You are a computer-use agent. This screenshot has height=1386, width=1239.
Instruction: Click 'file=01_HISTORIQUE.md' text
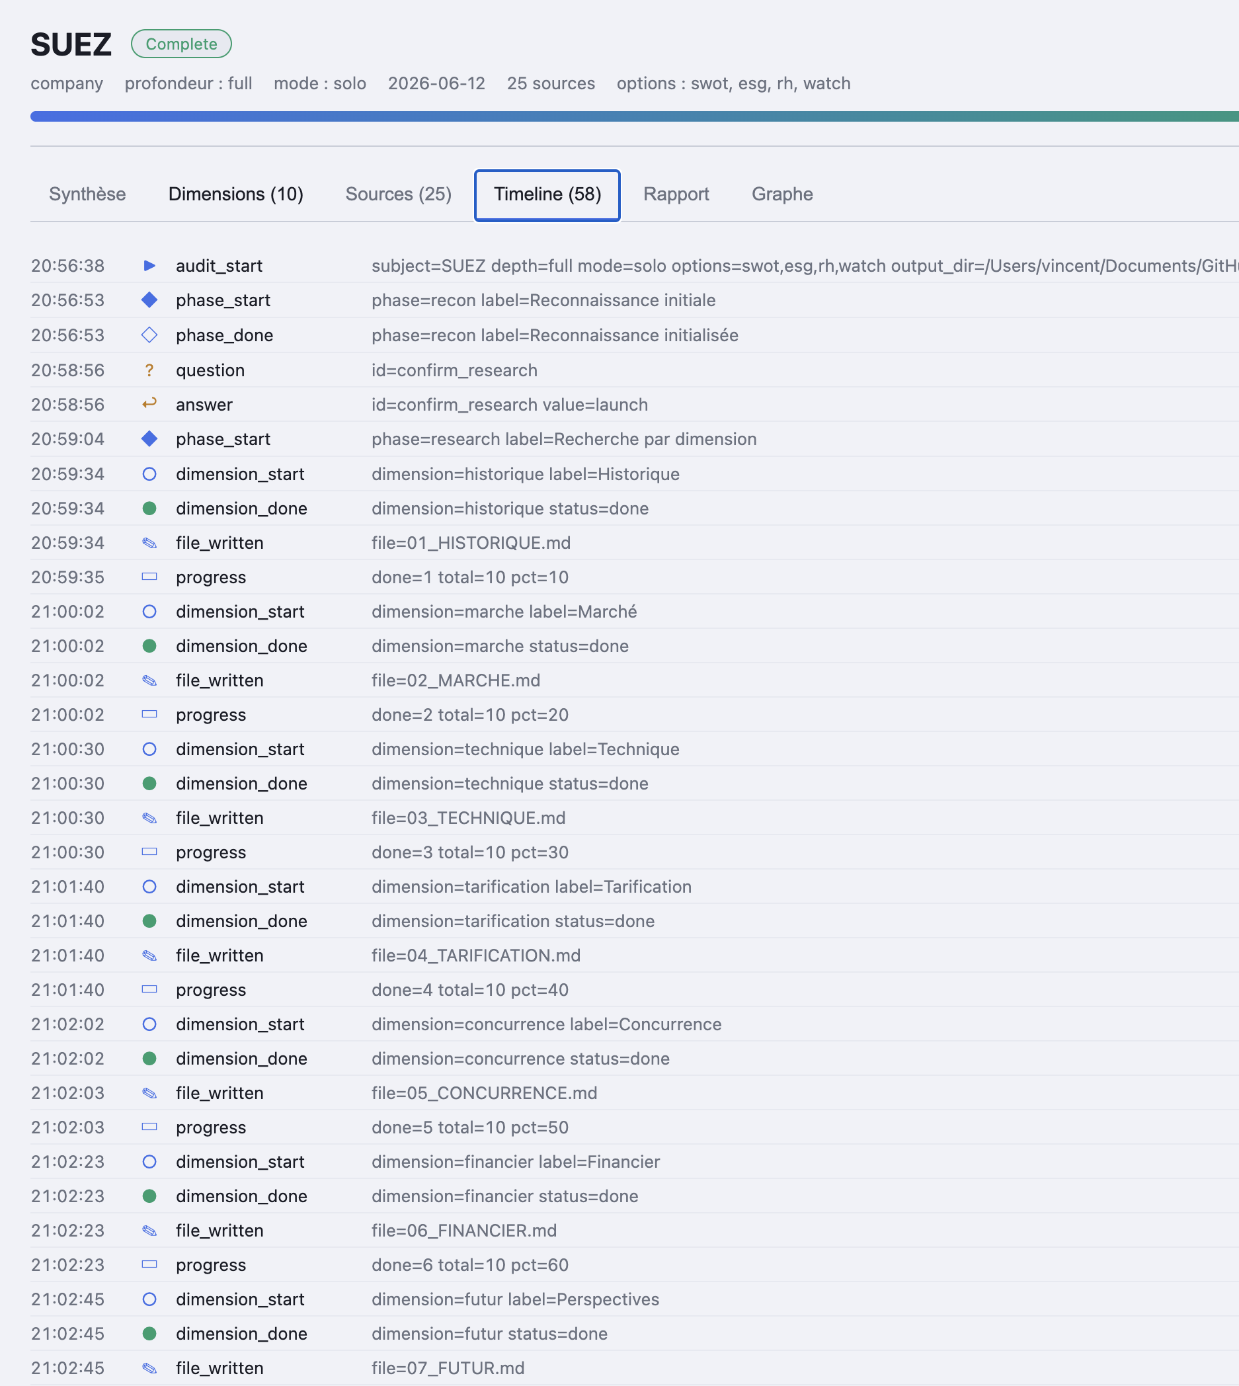471,544
